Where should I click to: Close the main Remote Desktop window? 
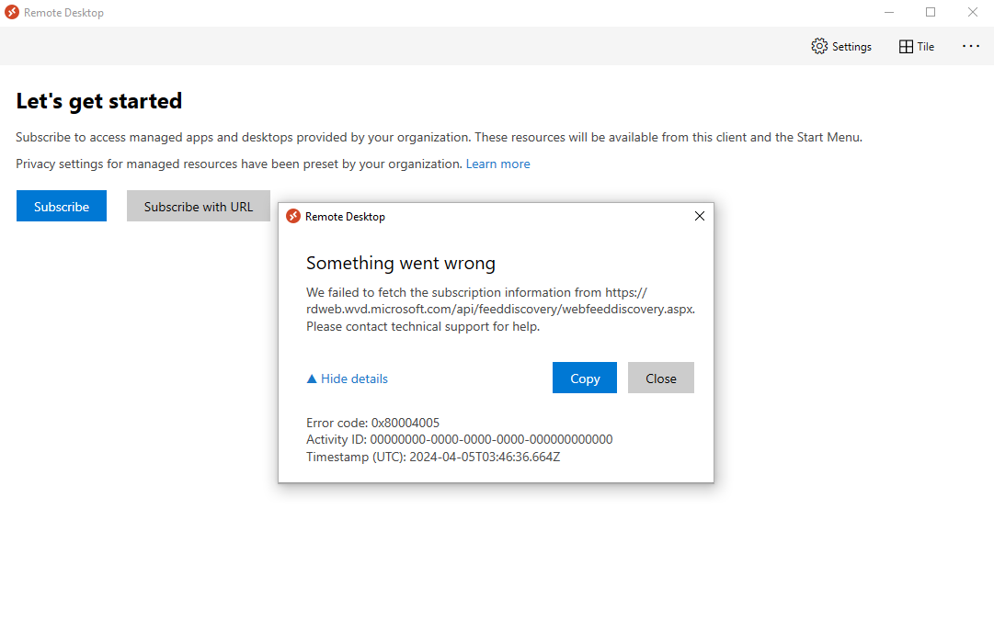coord(973,12)
